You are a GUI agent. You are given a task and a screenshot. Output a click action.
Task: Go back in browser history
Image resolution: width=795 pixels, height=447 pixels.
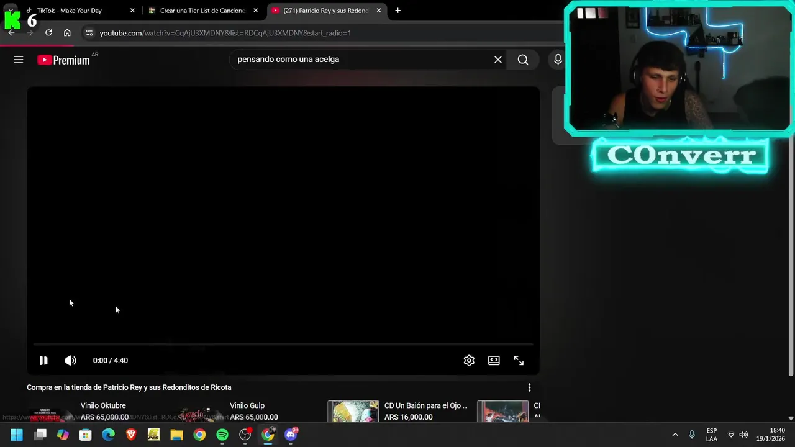pos(11,33)
